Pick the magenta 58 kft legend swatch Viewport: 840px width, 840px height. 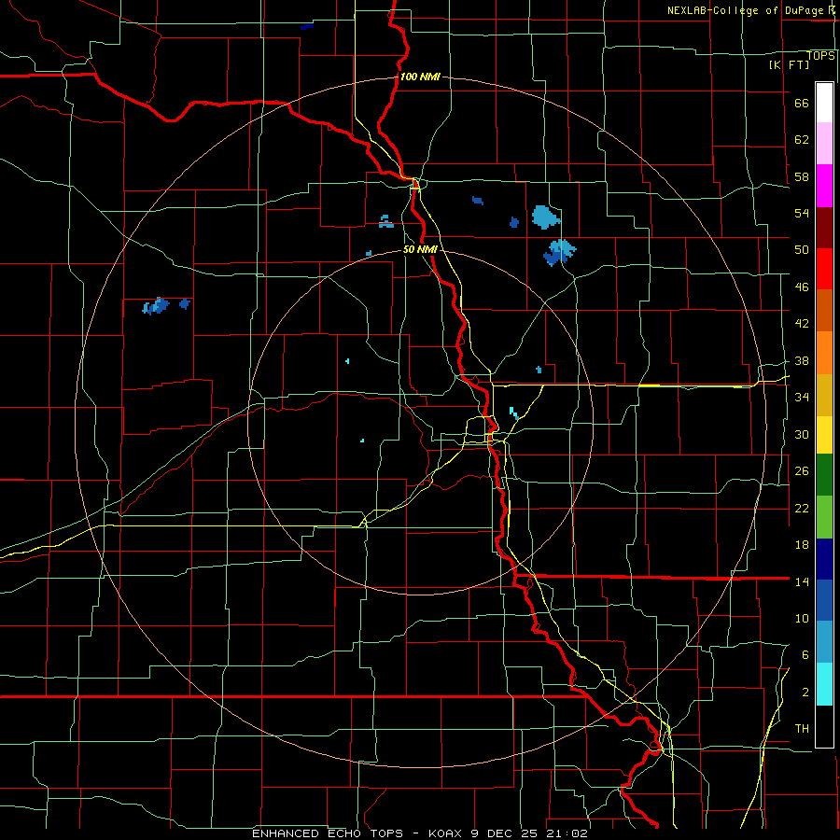tap(824, 186)
